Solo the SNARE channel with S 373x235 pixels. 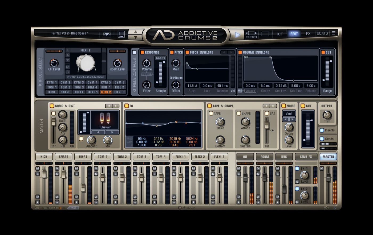click(57, 174)
